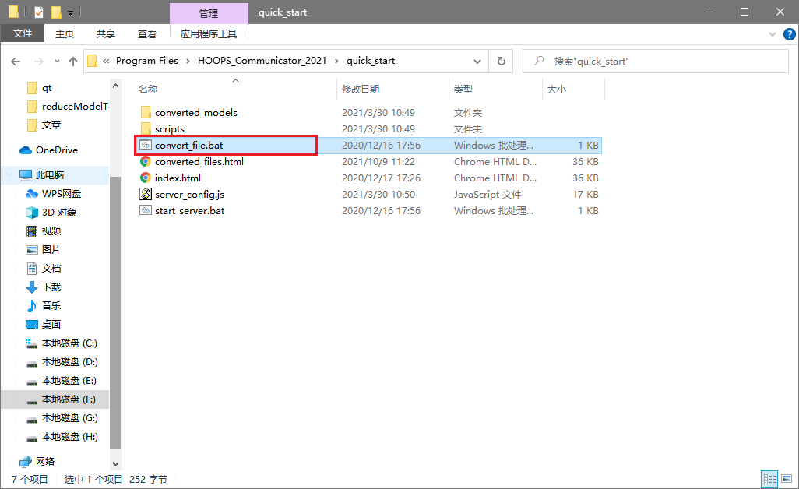Open 本地磁盘 (D:) drive

click(x=70, y=361)
